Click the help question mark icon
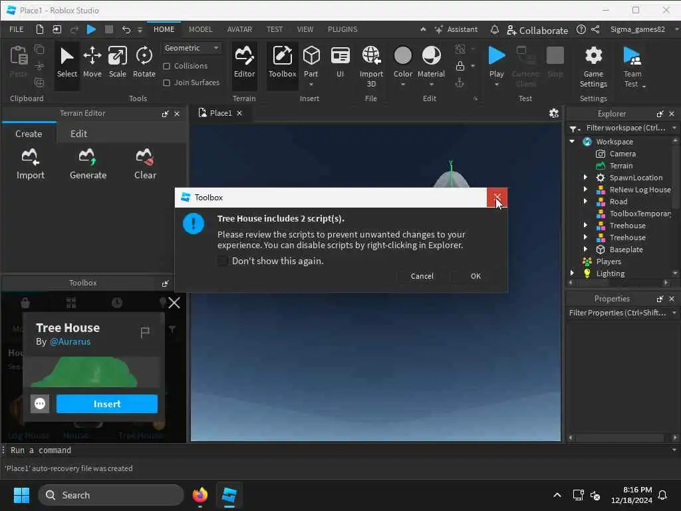 point(581,29)
